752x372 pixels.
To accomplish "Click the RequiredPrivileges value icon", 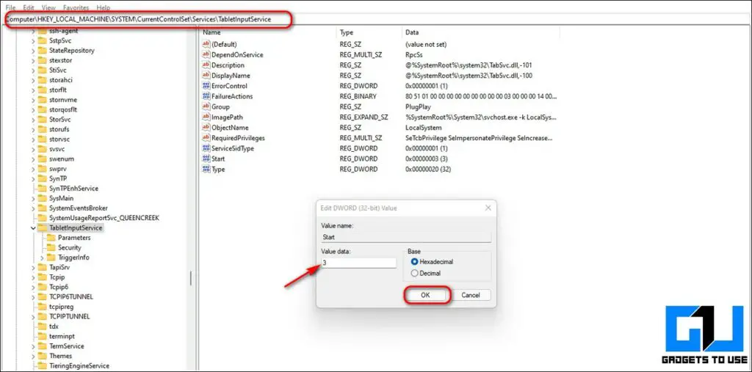I will coord(206,138).
